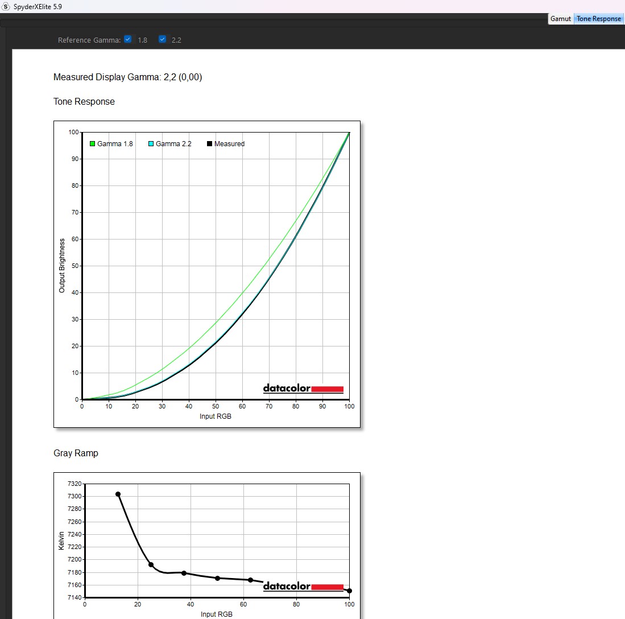Viewport: 625px width, 619px height.
Task: Click the Output Brightness axis label
Action: tap(62, 266)
